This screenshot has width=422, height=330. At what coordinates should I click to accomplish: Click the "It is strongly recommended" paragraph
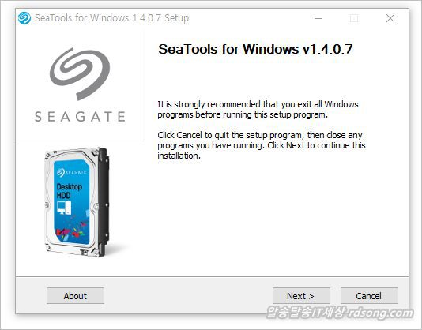(x=258, y=110)
